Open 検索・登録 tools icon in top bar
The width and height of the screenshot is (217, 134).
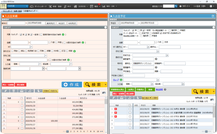click(x=50, y=6)
